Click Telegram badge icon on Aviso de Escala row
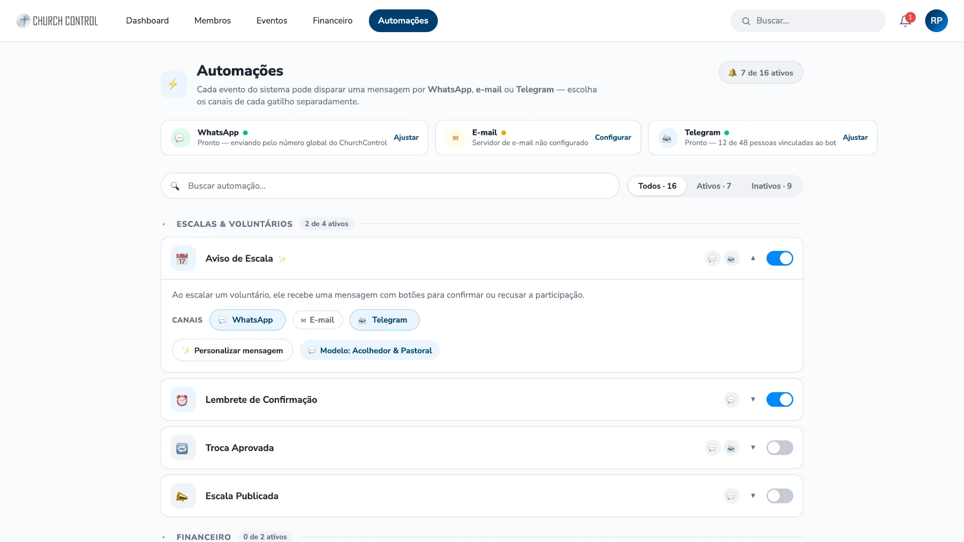The height and width of the screenshot is (542, 964). pyautogui.click(x=732, y=258)
